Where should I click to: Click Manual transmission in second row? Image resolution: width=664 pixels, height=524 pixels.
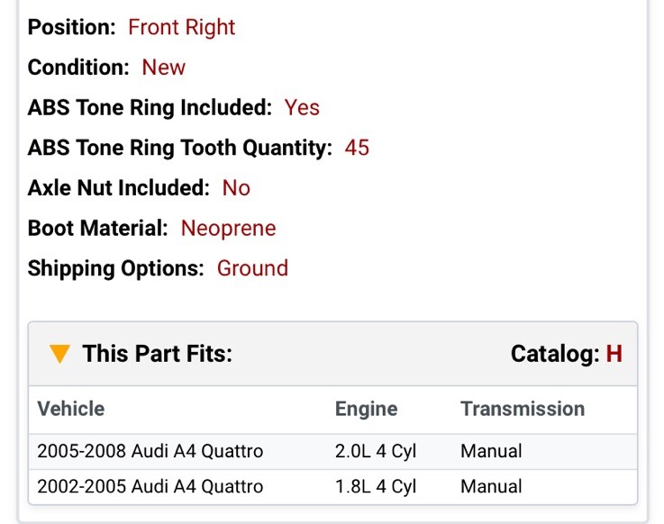click(491, 487)
